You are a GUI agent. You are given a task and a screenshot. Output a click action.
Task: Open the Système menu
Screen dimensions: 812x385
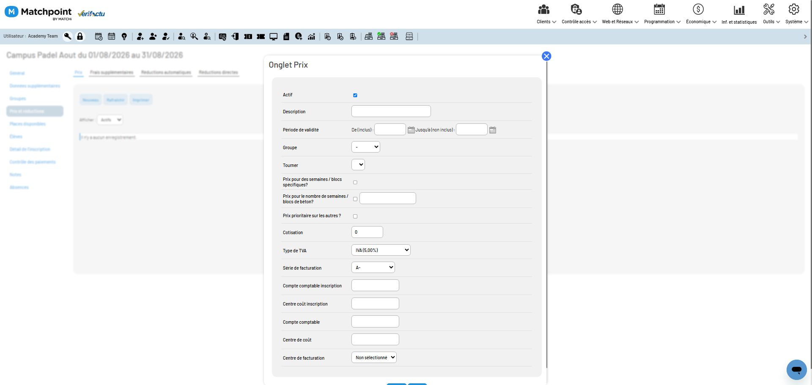pyautogui.click(x=796, y=14)
